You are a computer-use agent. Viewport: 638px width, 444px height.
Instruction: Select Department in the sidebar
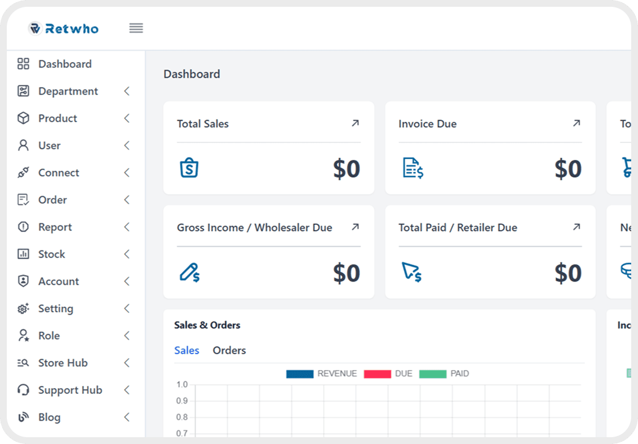(x=68, y=91)
